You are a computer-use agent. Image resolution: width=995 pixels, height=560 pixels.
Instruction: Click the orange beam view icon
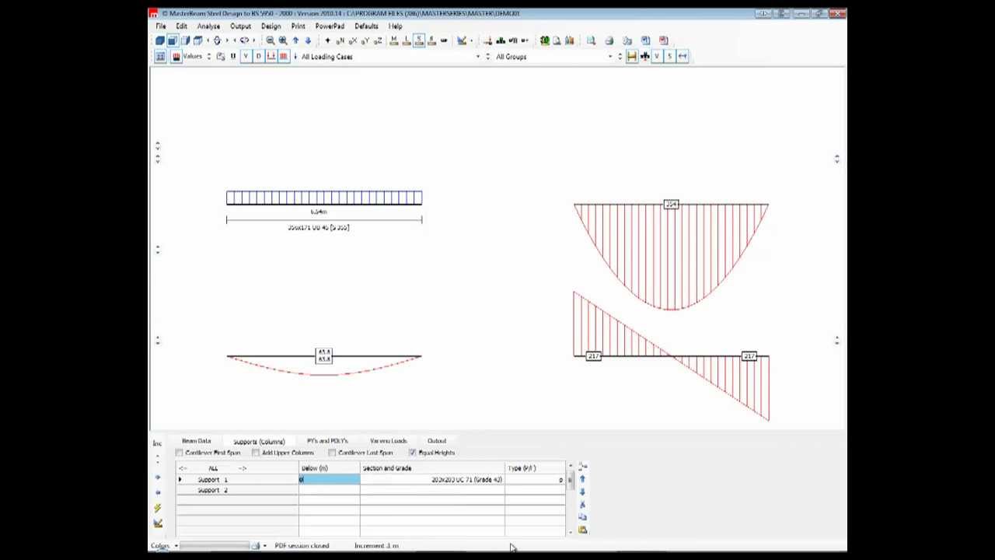point(631,56)
